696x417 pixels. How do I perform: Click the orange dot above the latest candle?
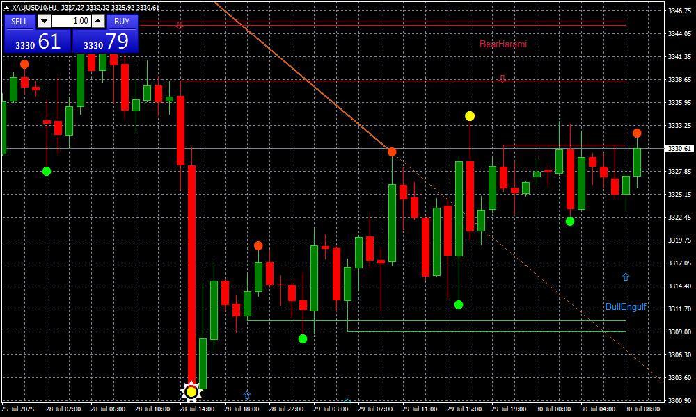click(637, 133)
